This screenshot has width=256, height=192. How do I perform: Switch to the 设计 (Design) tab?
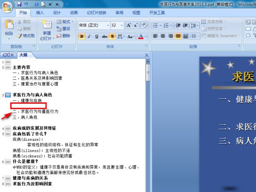coord(57,13)
